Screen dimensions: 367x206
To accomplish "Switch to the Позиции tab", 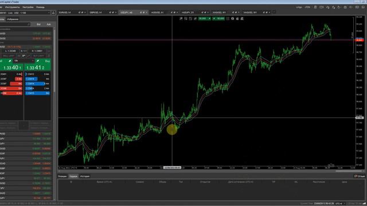I will point(63,176).
